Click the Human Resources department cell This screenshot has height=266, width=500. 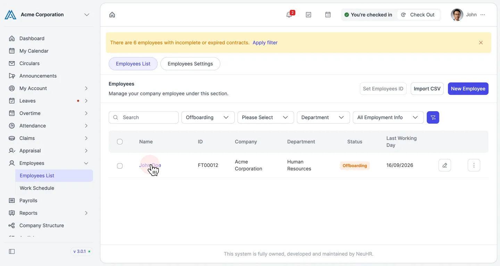299,165
